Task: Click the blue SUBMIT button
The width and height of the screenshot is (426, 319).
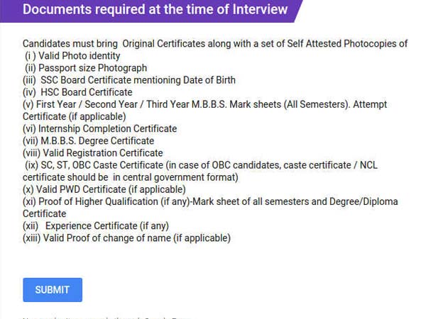Action: [53, 290]
